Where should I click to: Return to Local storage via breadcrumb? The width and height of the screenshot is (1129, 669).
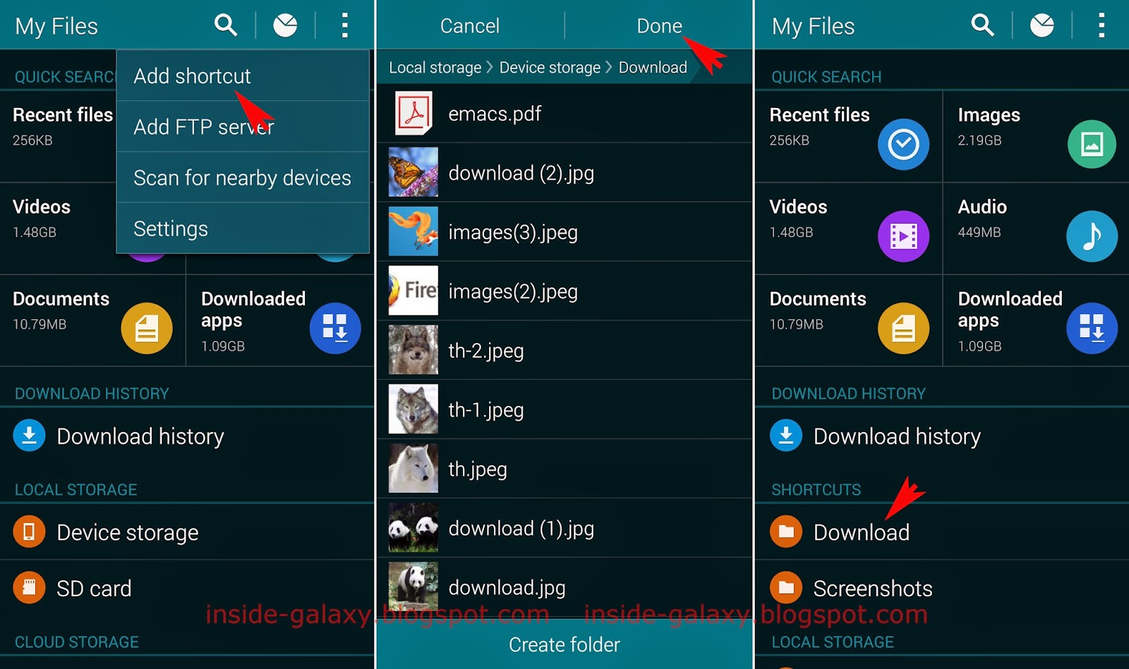point(435,67)
